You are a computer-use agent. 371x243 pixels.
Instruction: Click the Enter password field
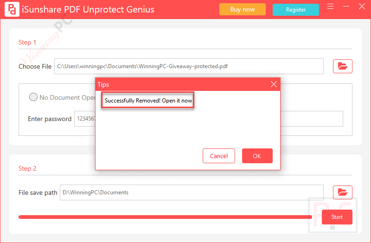coord(208,119)
